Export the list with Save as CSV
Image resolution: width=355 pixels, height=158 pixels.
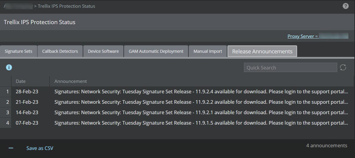click(x=40, y=148)
